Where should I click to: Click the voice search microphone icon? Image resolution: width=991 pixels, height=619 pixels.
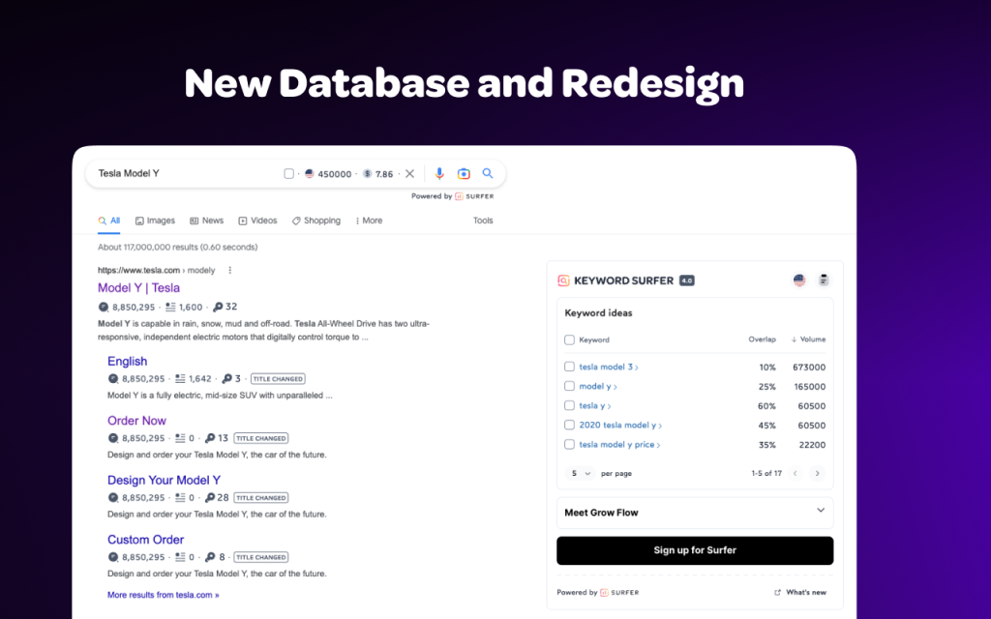pos(439,174)
